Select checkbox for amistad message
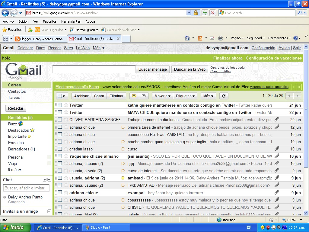The width and height of the screenshot is (309, 232). tap(60, 178)
